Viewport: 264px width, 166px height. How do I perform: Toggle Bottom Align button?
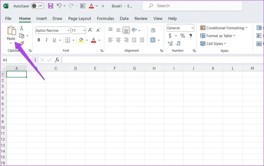point(126,30)
